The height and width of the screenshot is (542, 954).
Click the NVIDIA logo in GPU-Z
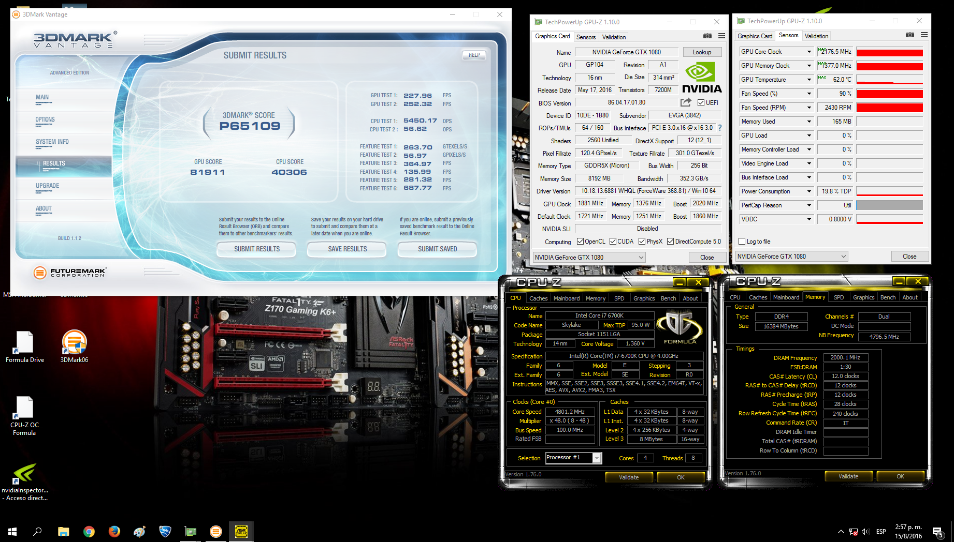point(701,78)
